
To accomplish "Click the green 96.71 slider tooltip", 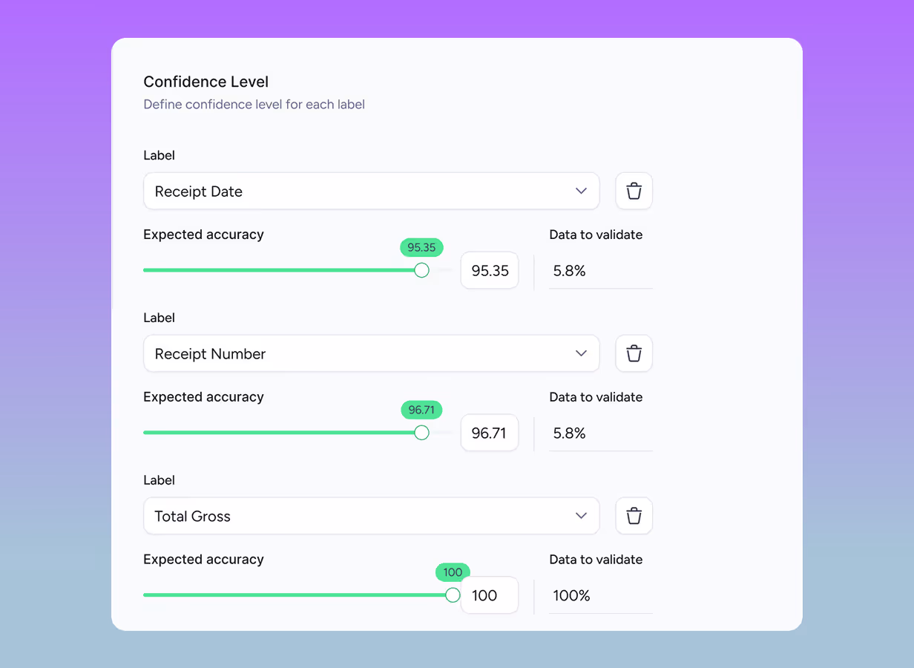I will point(421,410).
